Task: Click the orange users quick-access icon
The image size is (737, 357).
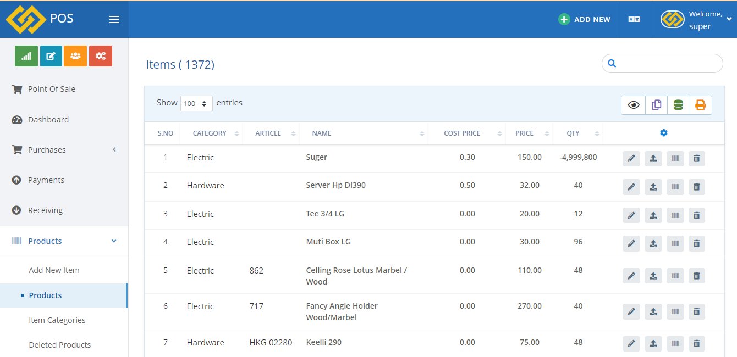Action: click(75, 56)
